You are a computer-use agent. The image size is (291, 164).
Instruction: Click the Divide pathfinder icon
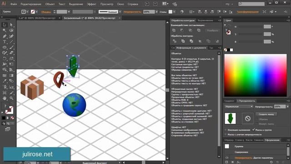pyautogui.click(x=175, y=41)
